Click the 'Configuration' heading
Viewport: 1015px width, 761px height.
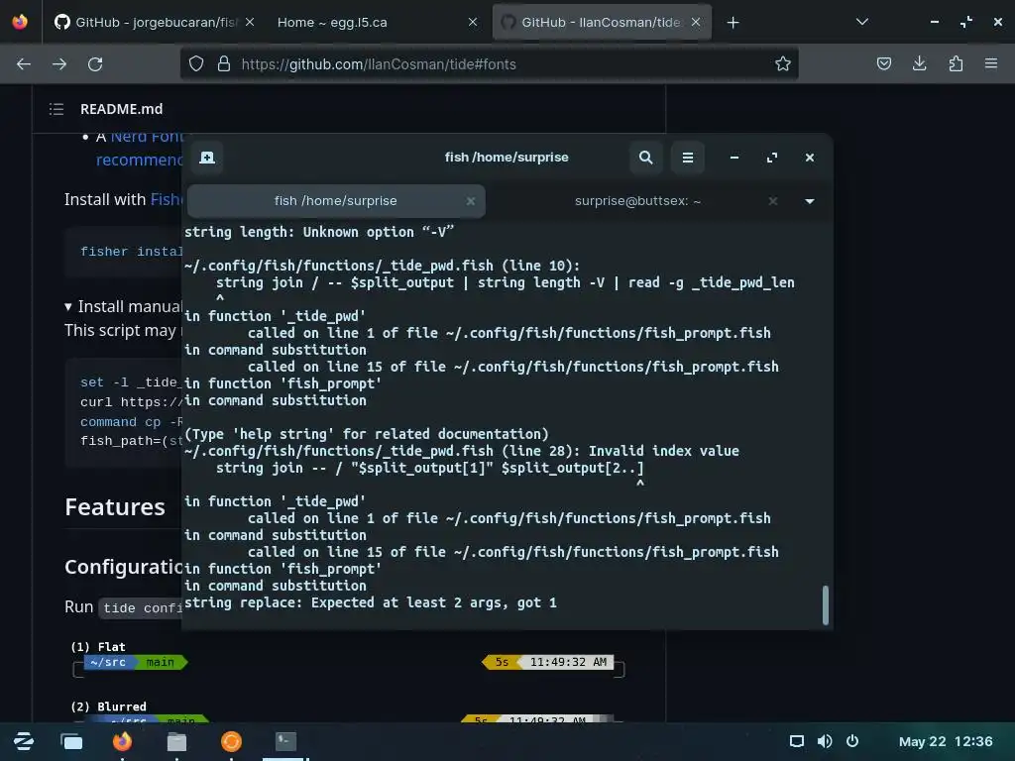click(x=124, y=568)
